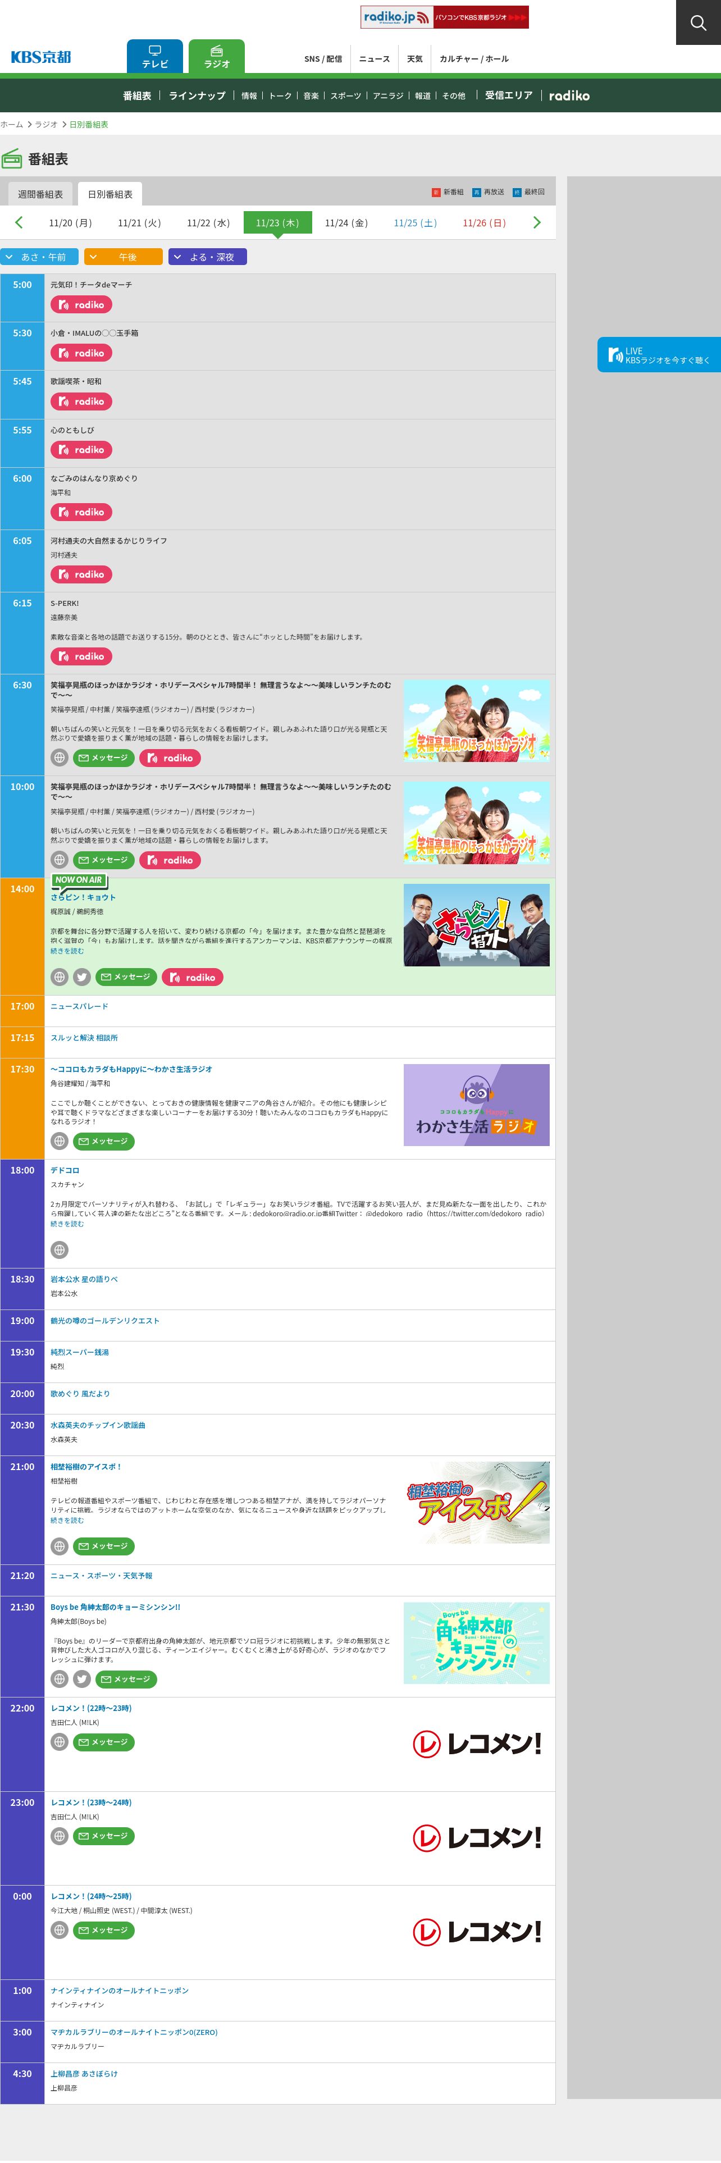721x2163 pixels.
Task: Open globe icon for わかさ生活ラジオ
Action: point(60,1141)
